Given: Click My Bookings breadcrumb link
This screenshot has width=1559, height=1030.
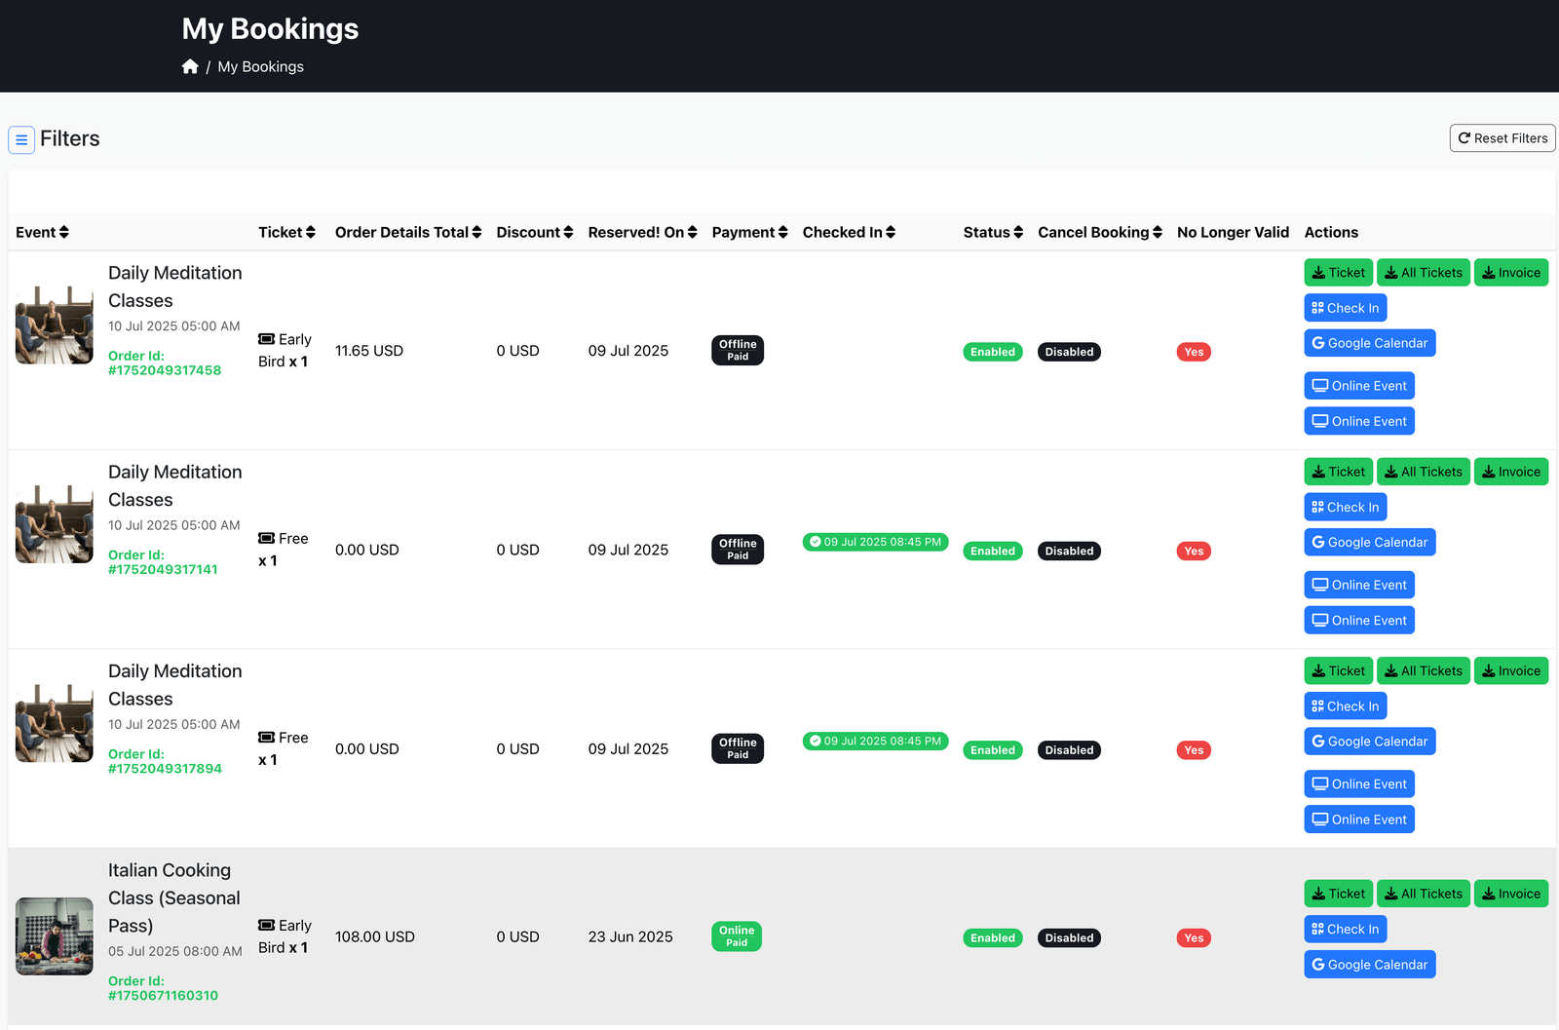Looking at the screenshot, I should click(x=260, y=66).
